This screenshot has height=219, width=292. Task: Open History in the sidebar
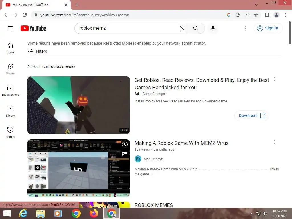[x=10, y=132]
